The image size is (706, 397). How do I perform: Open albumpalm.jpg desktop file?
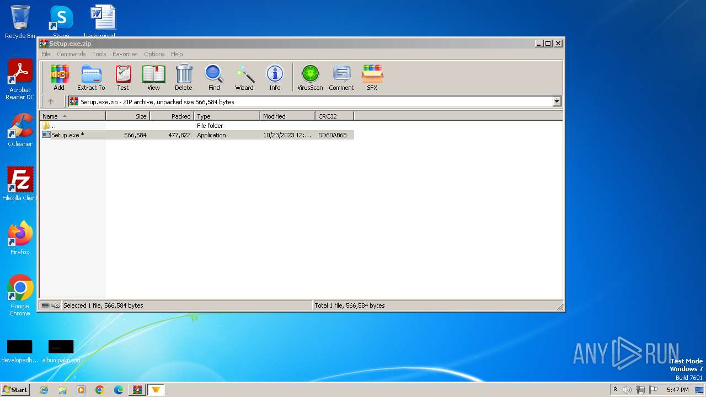[61, 351]
